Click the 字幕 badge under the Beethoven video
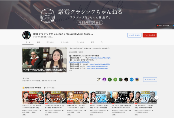This screenshot has width=174, height=118. (x=24, y=115)
